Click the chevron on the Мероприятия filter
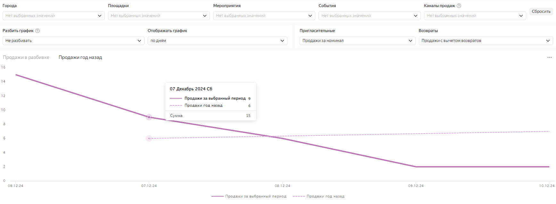Screen dimensions: 556x204 pyautogui.click(x=310, y=15)
